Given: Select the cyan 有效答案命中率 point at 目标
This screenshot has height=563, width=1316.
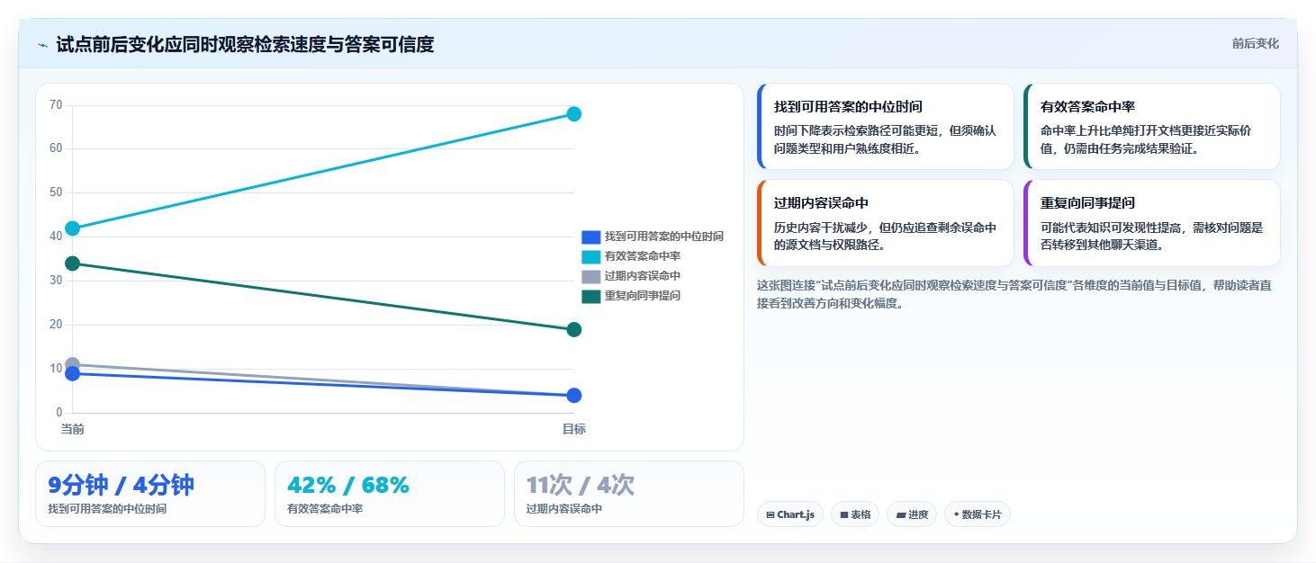Looking at the screenshot, I should click(573, 114).
